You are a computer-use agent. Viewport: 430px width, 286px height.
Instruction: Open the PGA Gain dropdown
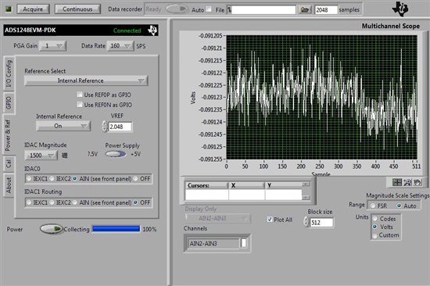[52, 46]
